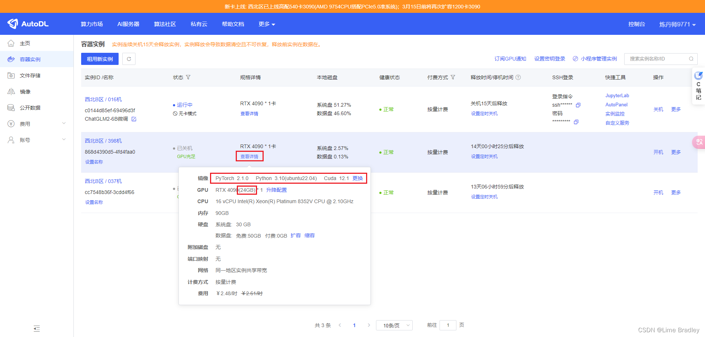This screenshot has height=337, width=705.
Task: Click 小程序管理实例 link
Action: coord(595,59)
